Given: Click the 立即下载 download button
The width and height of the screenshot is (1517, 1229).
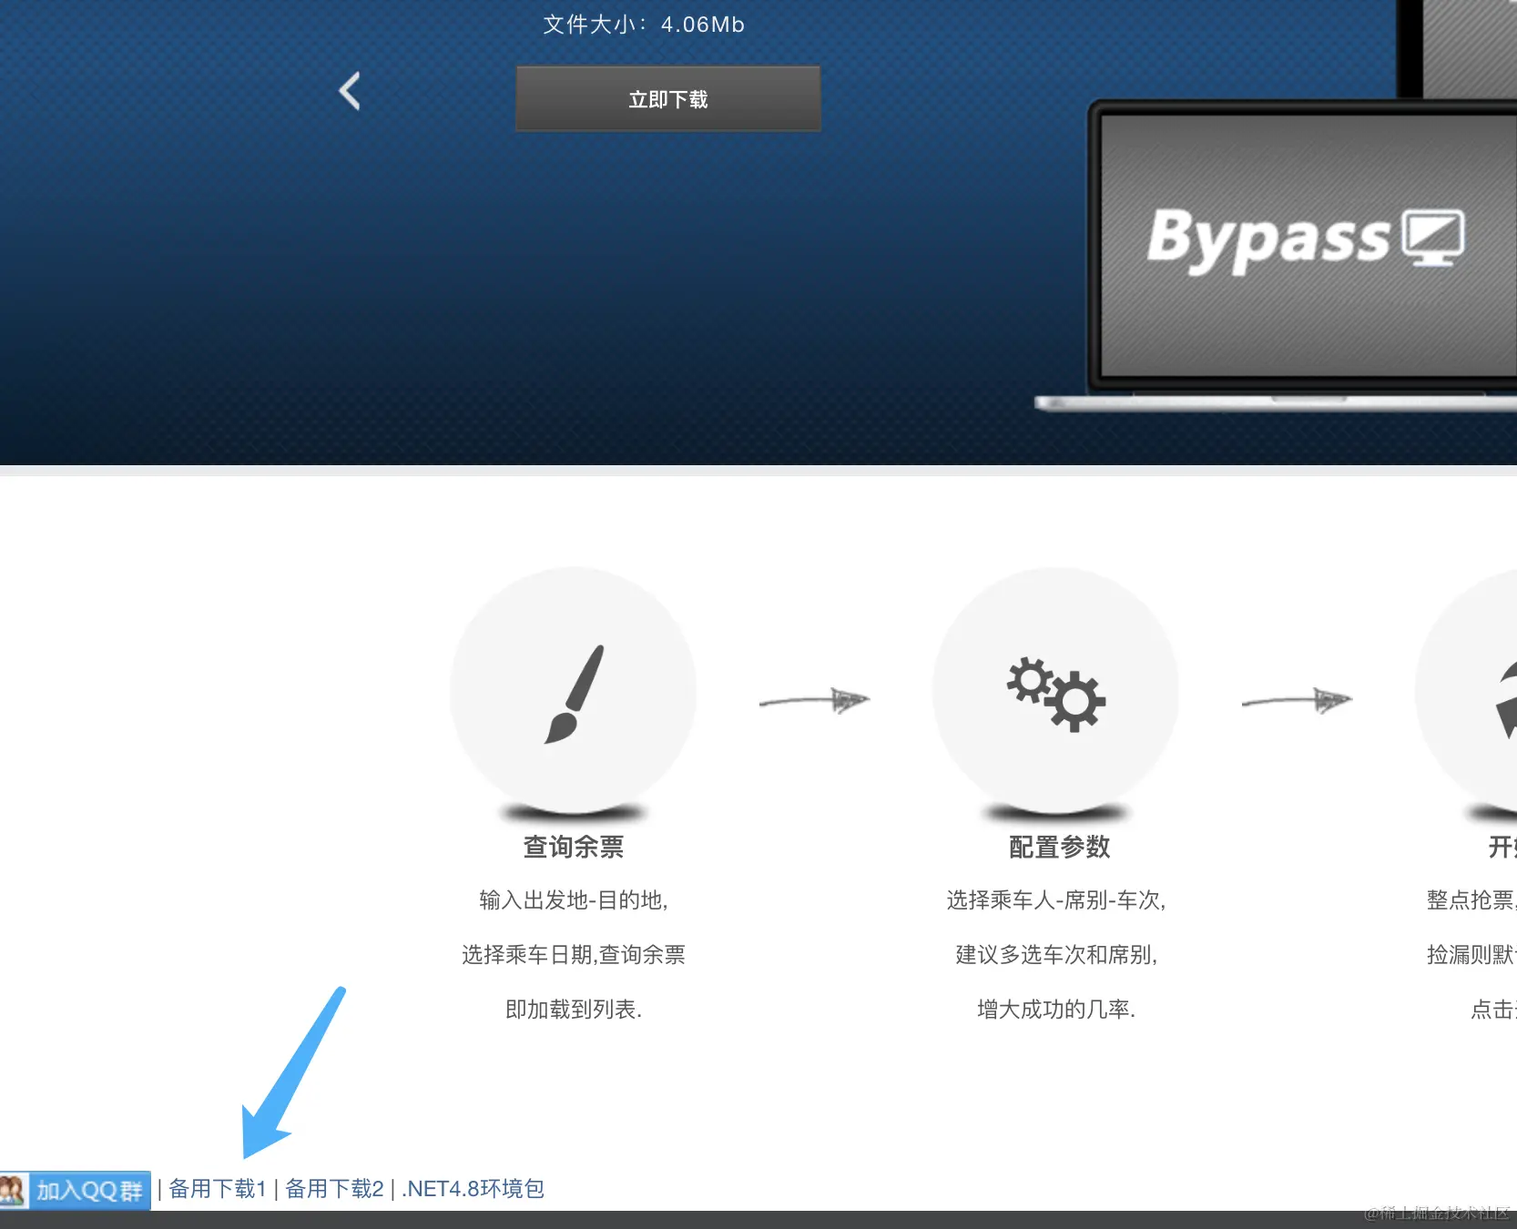Looking at the screenshot, I should point(668,98).
